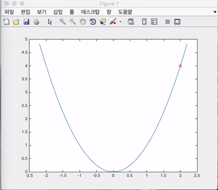Open the 파일 menu

tap(9, 12)
